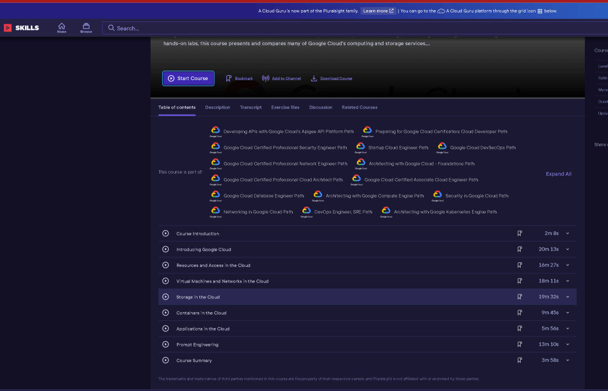Open DevOps Engineer, SRE Path
Viewport: 608px width, 391px height.
pos(337,212)
